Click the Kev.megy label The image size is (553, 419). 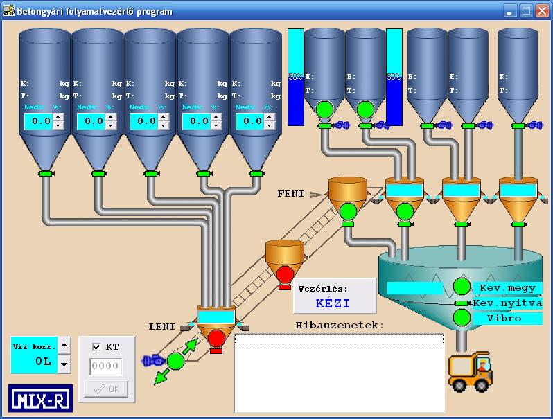tap(507, 288)
